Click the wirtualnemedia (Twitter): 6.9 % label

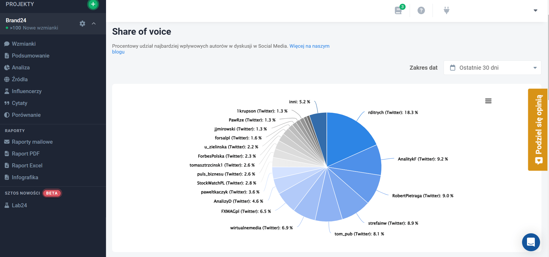(261, 228)
